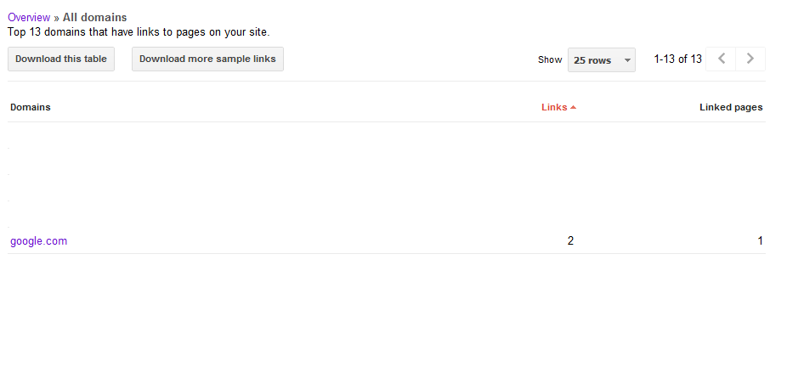Sort by the Domains column header
The image size is (787, 367).
pos(31,107)
